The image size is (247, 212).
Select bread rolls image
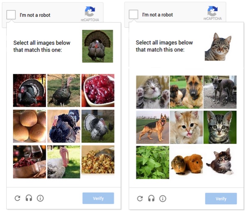pos(30,126)
